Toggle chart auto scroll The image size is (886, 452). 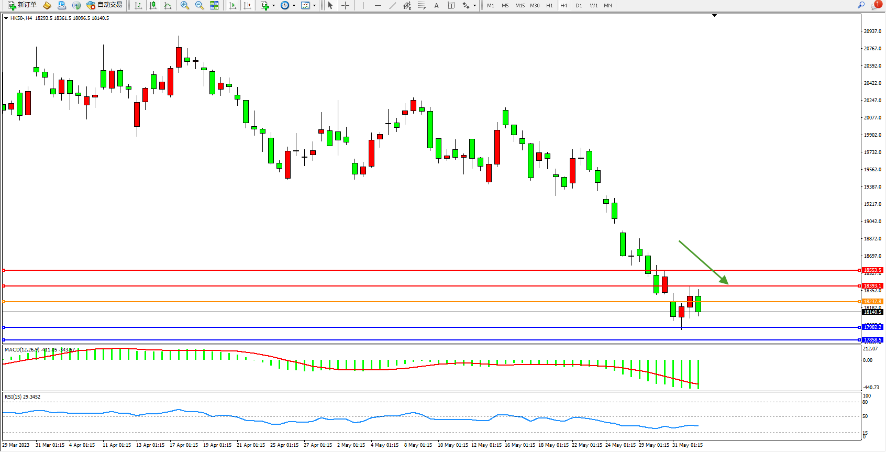[x=232, y=5]
